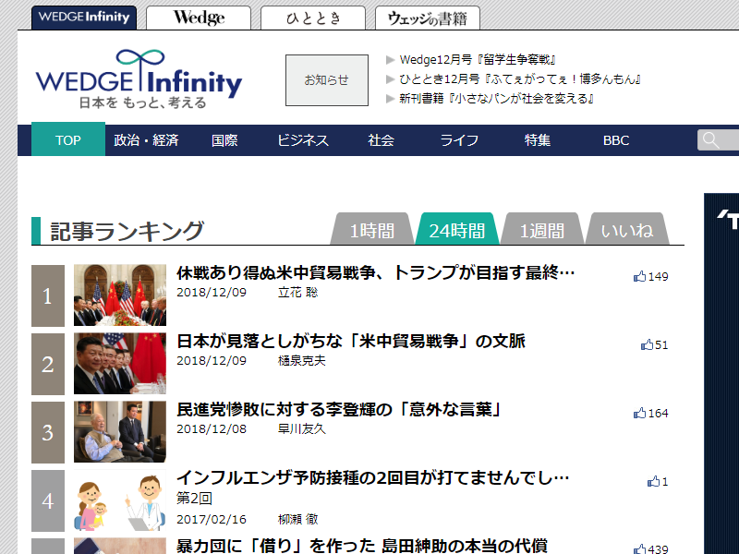Open 政治・経済 in navigation menu

pyautogui.click(x=146, y=140)
